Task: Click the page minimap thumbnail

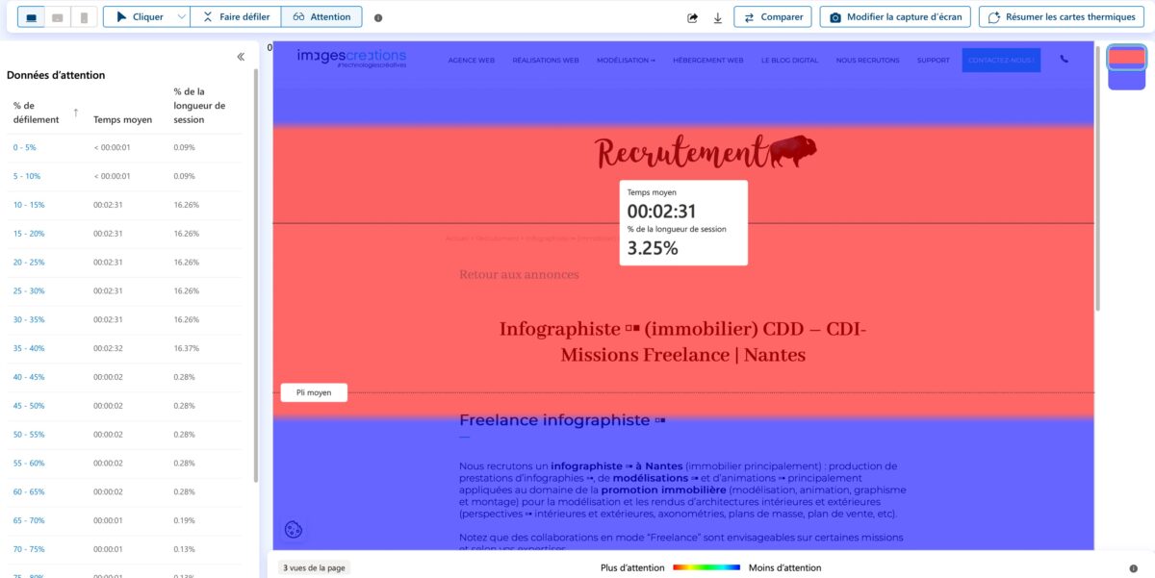Action: click(x=1125, y=67)
